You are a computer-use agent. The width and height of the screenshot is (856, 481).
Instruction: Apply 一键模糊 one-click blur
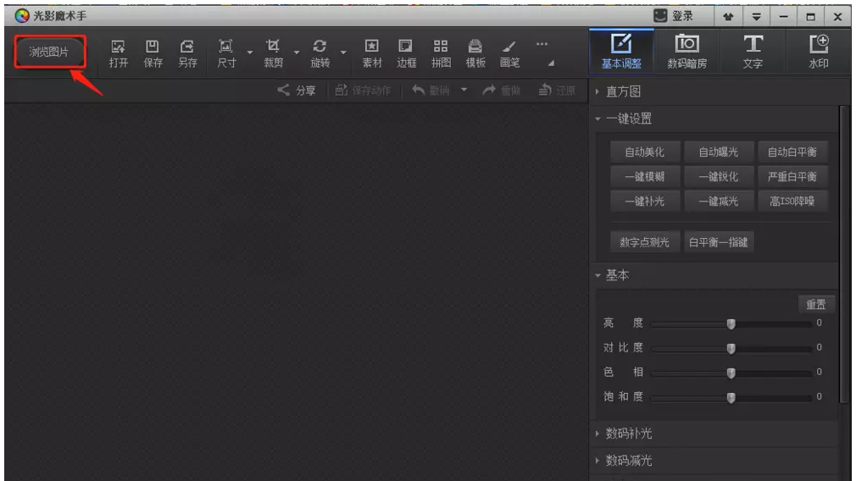click(x=645, y=177)
